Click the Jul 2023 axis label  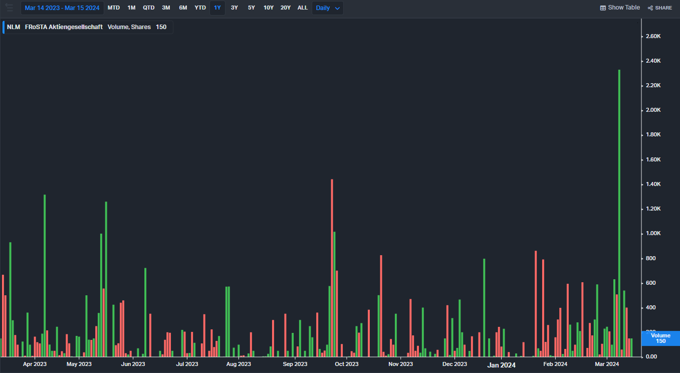(187, 364)
